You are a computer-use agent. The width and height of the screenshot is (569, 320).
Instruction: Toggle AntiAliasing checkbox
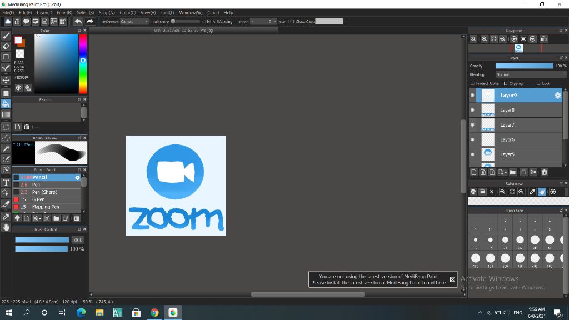pyautogui.click(x=209, y=22)
